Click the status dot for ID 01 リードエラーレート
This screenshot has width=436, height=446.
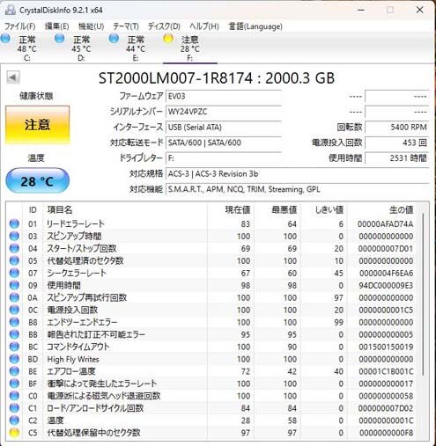coord(14,223)
